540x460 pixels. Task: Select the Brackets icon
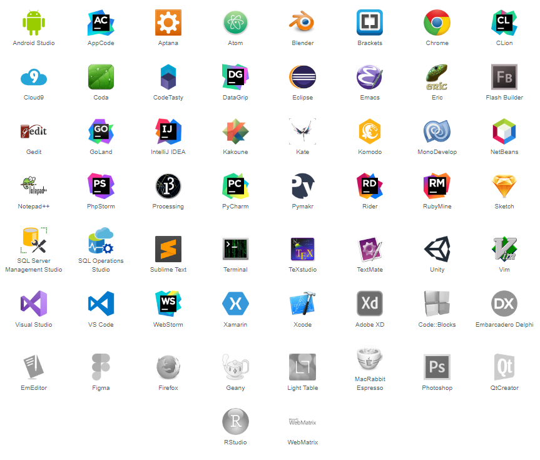tap(370, 23)
